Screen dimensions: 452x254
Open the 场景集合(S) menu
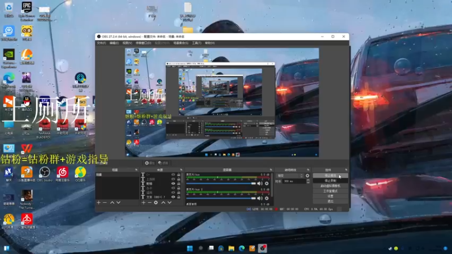[x=181, y=43]
